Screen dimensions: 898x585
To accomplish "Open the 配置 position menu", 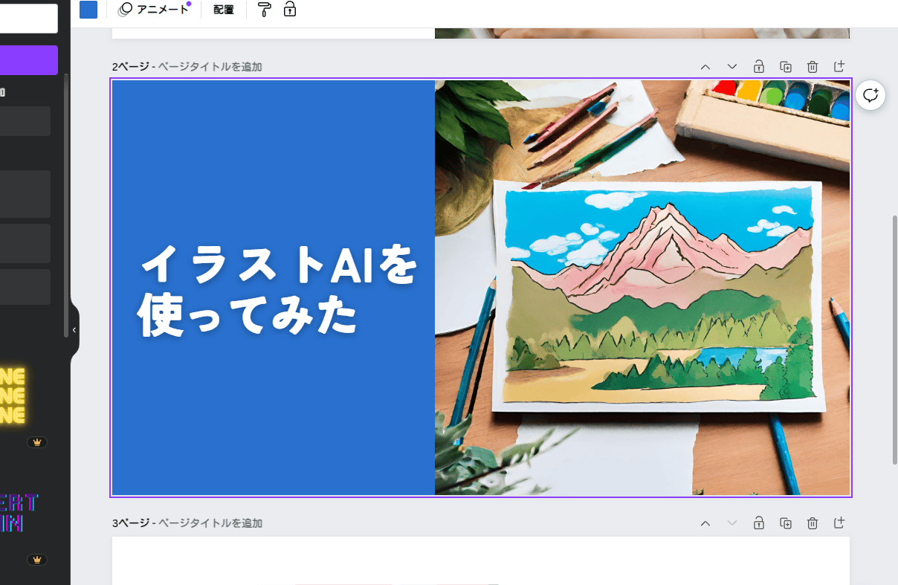I will tap(224, 10).
